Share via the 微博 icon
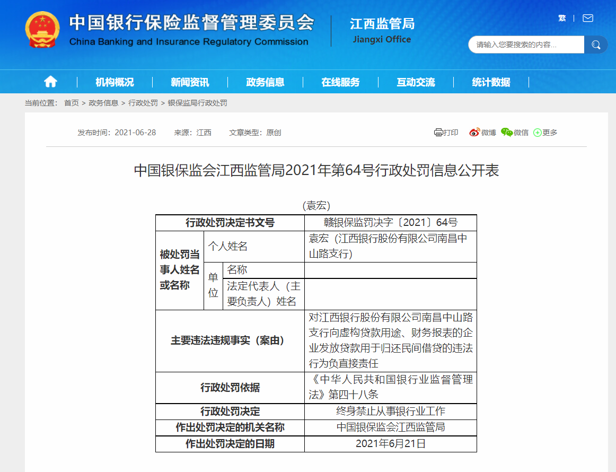 tap(474, 133)
